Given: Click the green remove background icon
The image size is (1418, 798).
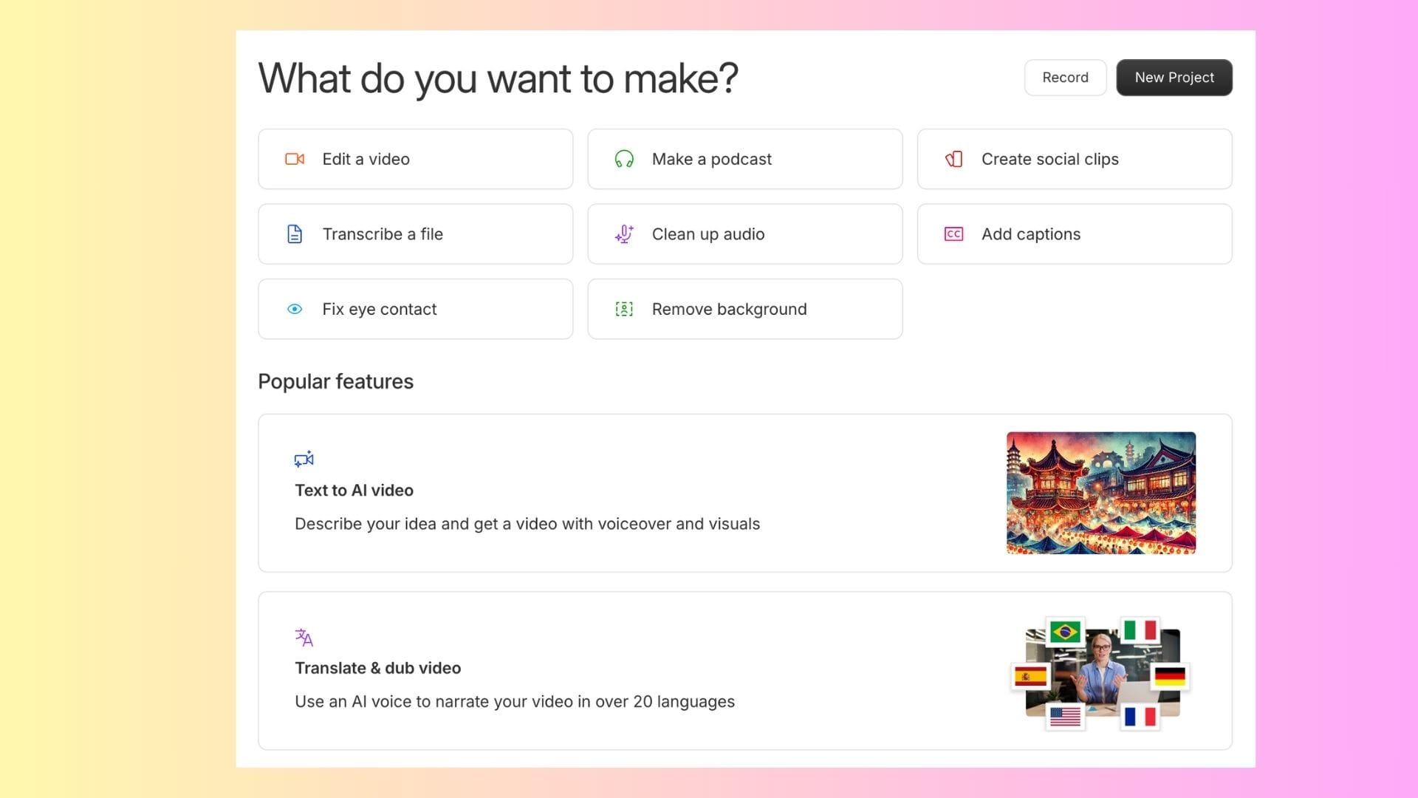Looking at the screenshot, I should (x=624, y=309).
